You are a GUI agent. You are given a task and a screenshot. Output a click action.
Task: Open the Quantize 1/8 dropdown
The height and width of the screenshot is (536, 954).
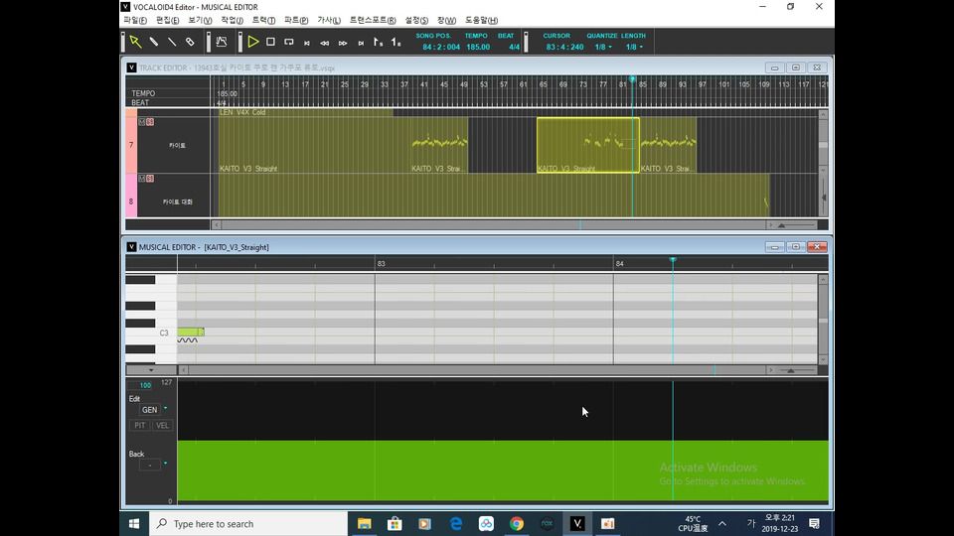pyautogui.click(x=603, y=47)
